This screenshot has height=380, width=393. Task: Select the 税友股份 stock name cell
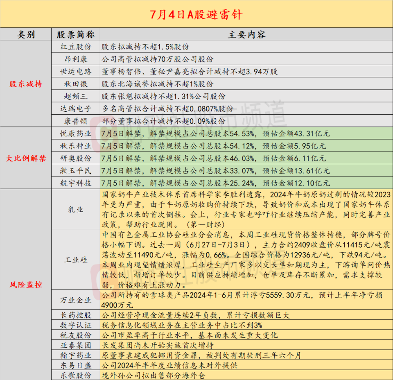click(76, 335)
